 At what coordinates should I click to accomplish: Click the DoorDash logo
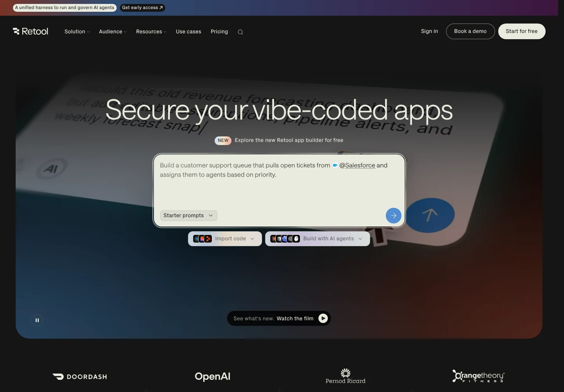pos(80,377)
